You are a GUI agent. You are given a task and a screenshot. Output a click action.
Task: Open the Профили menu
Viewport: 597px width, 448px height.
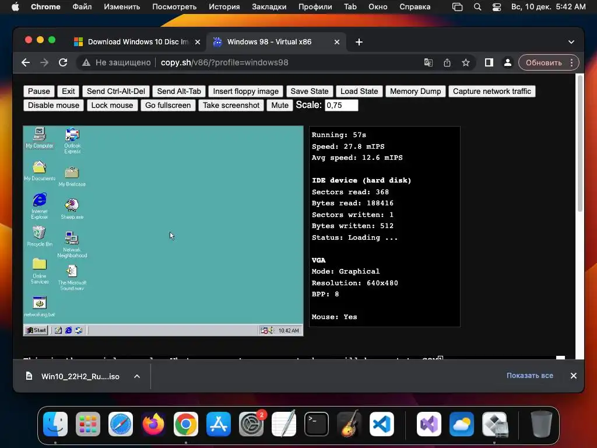click(x=315, y=7)
